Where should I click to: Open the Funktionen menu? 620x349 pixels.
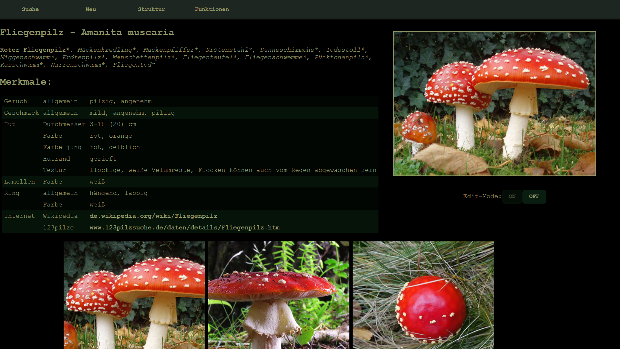pos(212,9)
